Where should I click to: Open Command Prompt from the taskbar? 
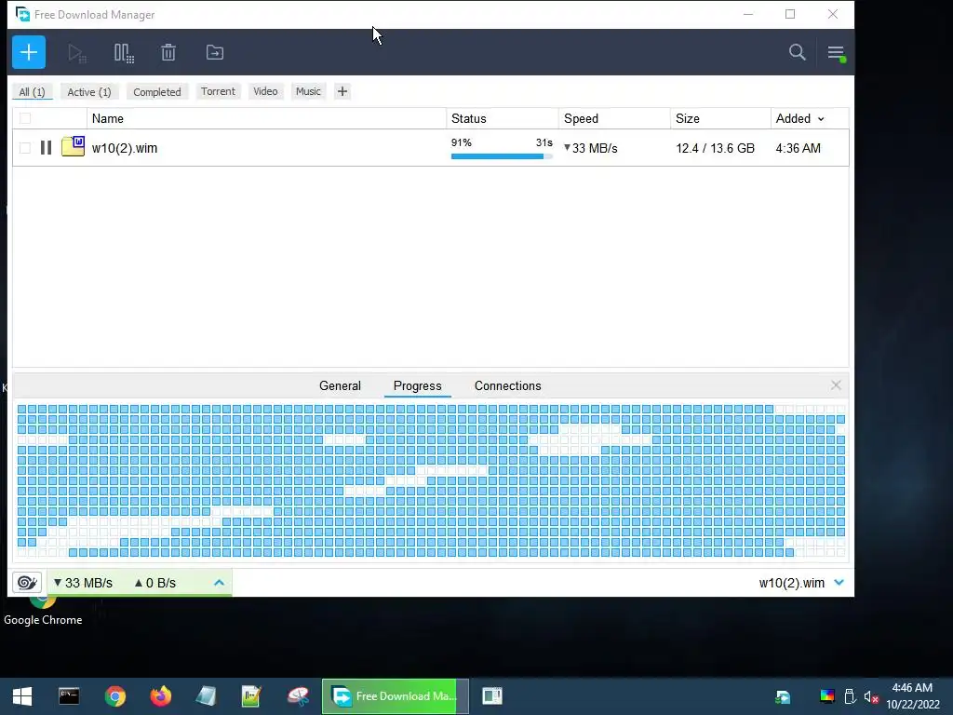[x=69, y=696]
